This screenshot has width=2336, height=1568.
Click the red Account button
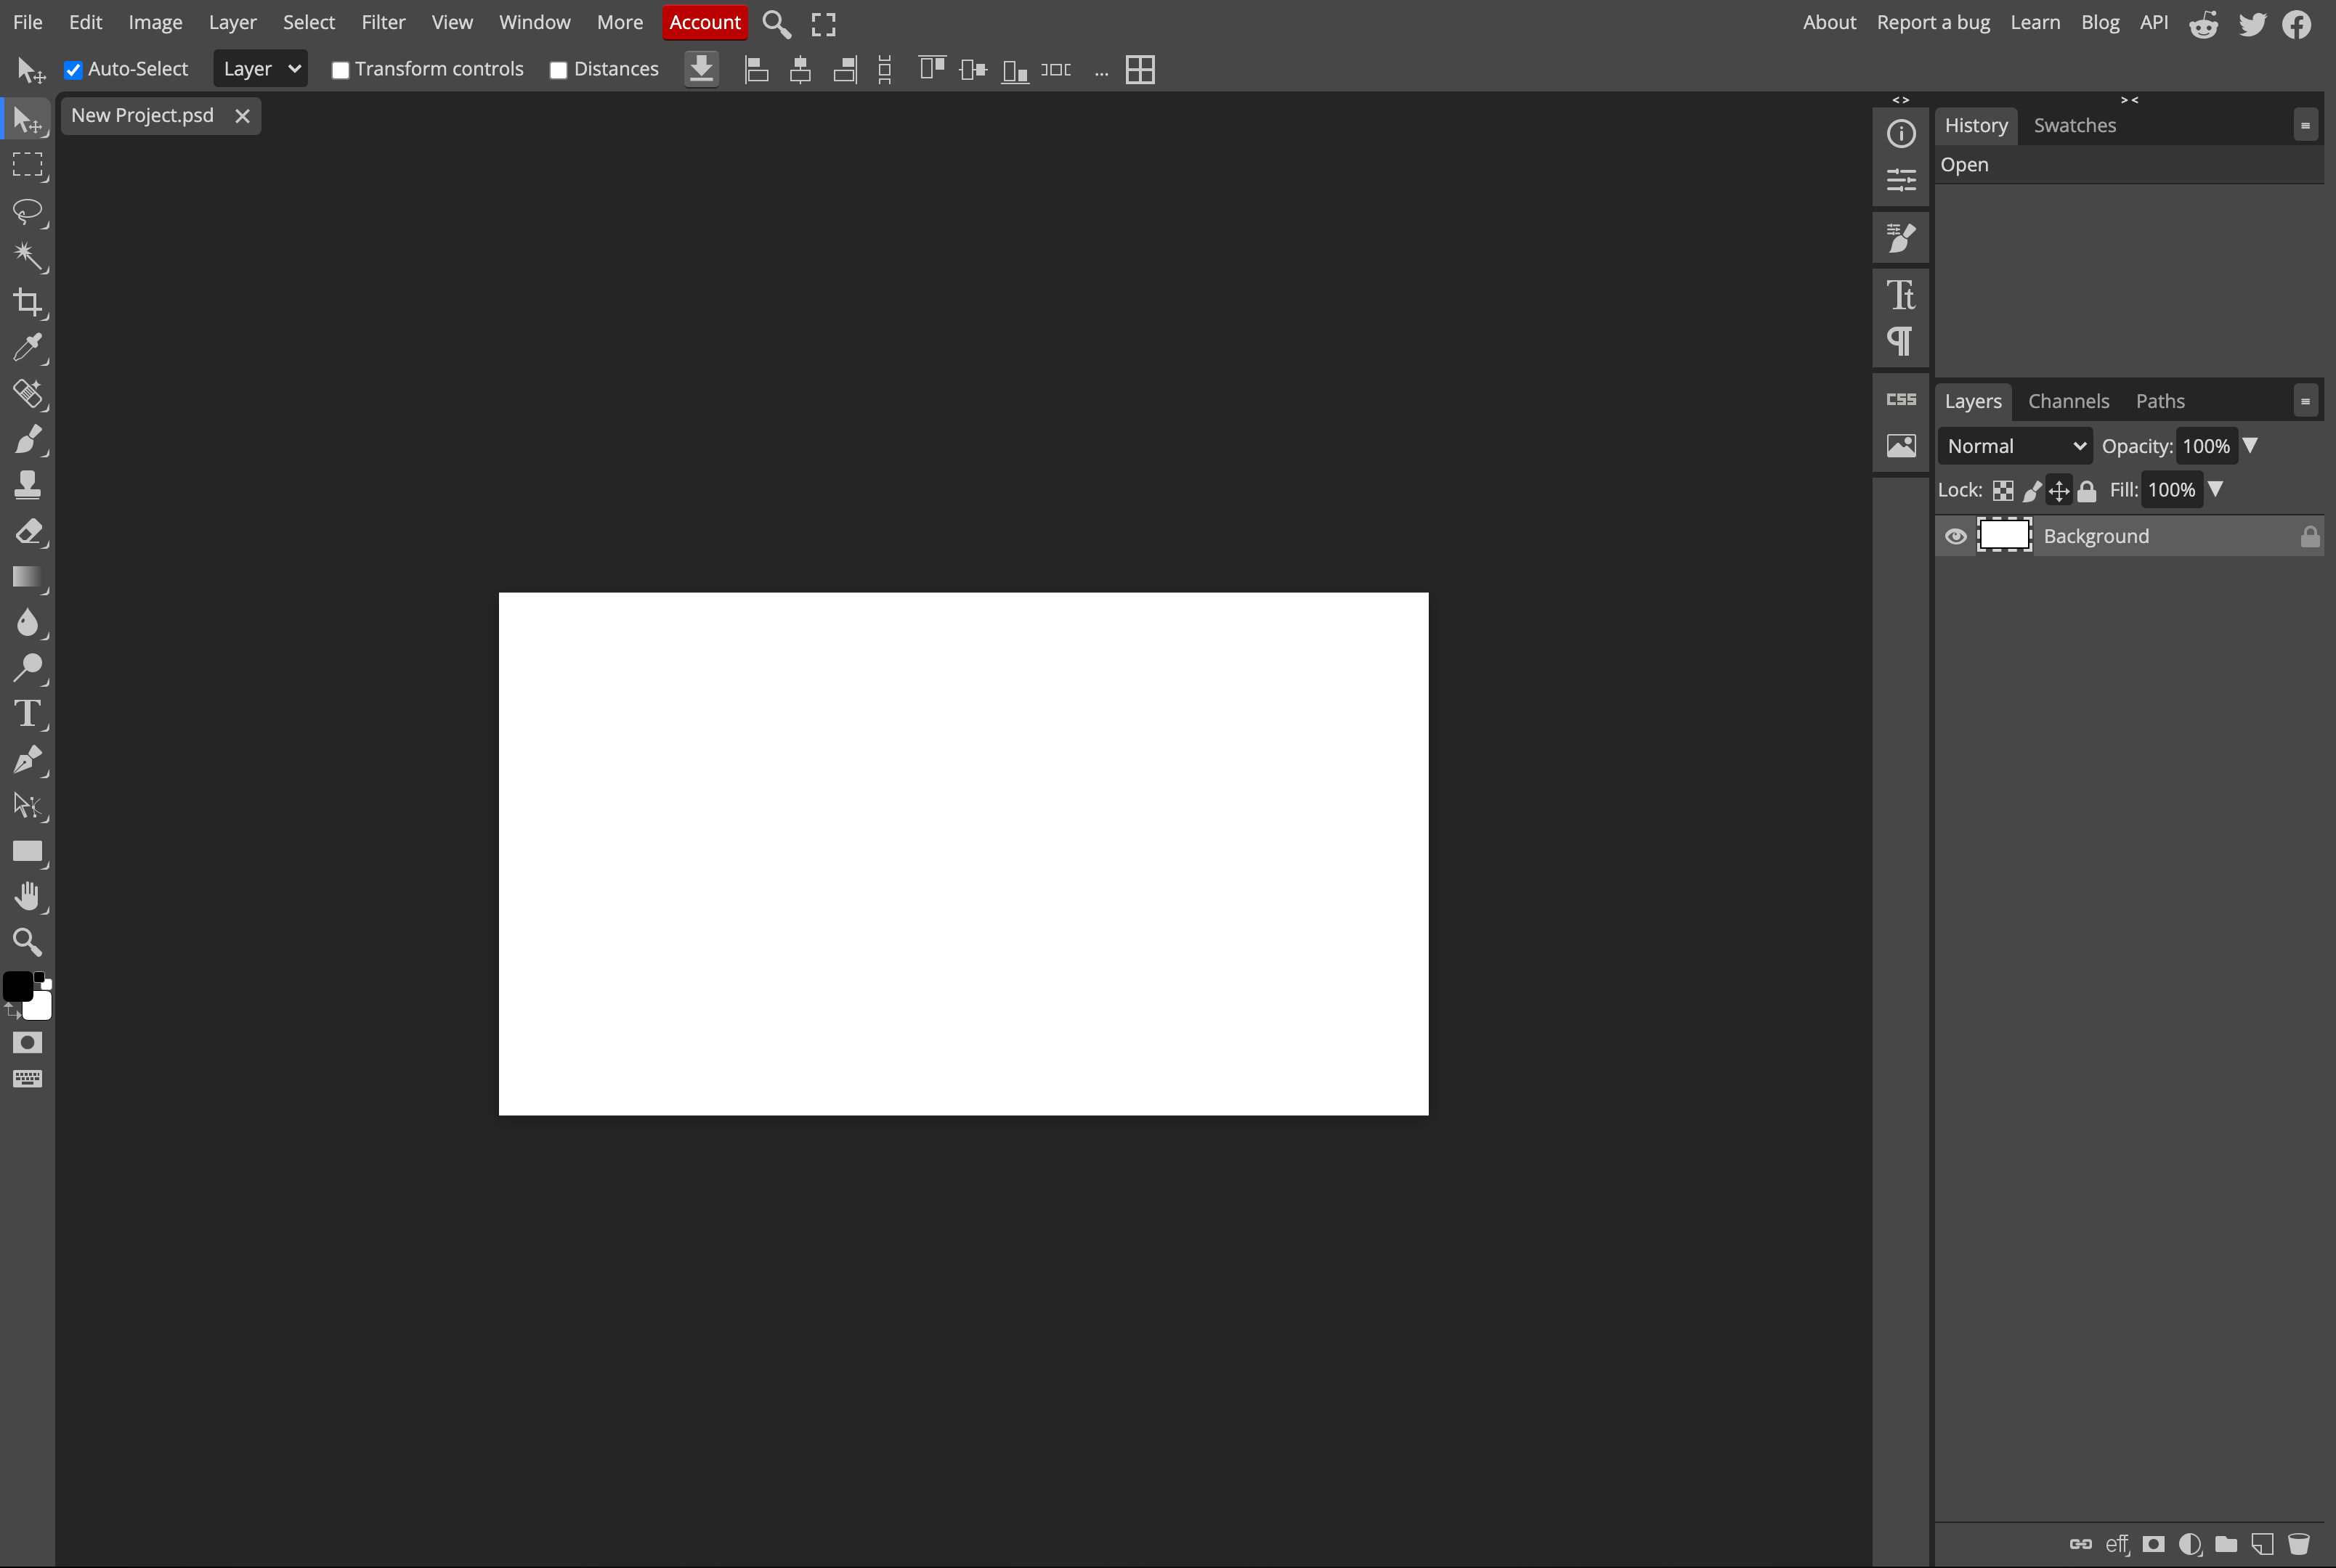click(x=705, y=22)
